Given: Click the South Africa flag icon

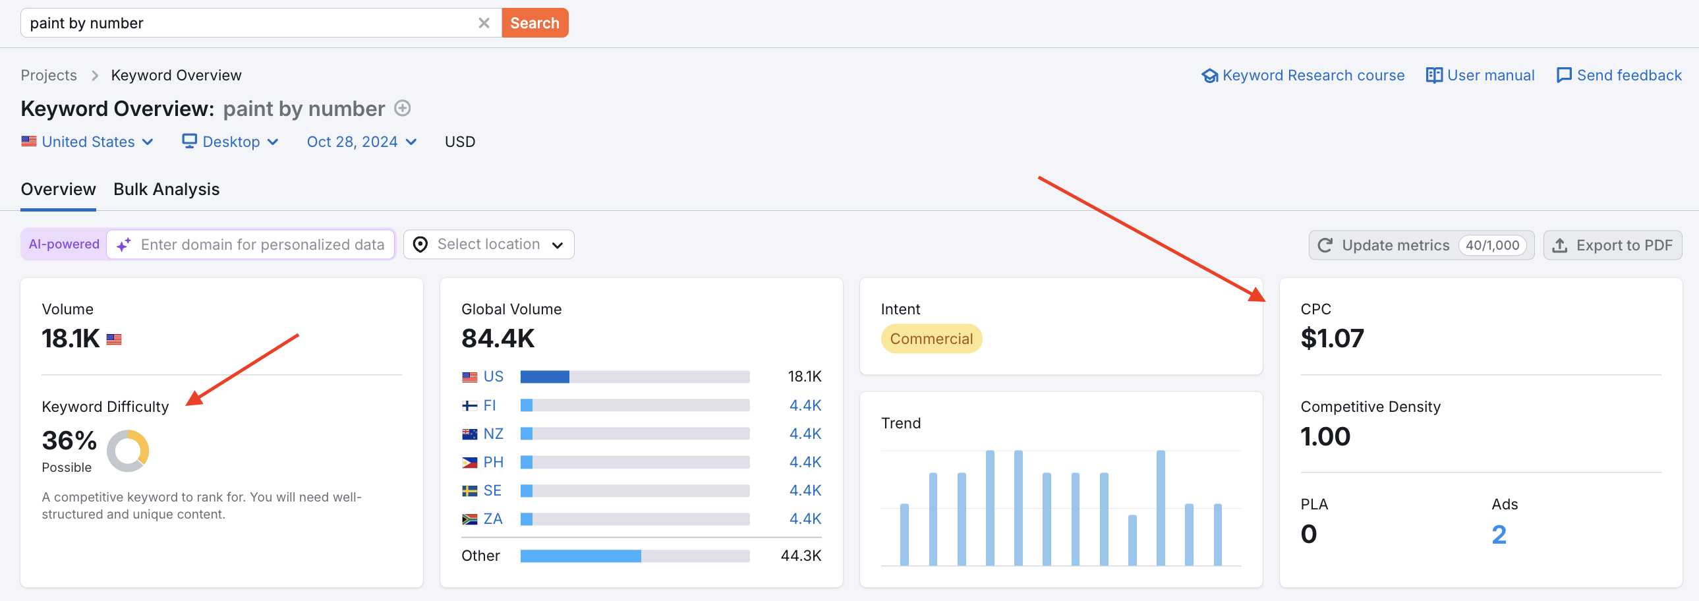Looking at the screenshot, I should [x=470, y=519].
